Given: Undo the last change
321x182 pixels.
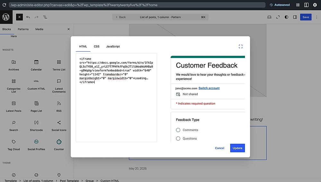Looking at the screenshot, I should pos(28,17).
